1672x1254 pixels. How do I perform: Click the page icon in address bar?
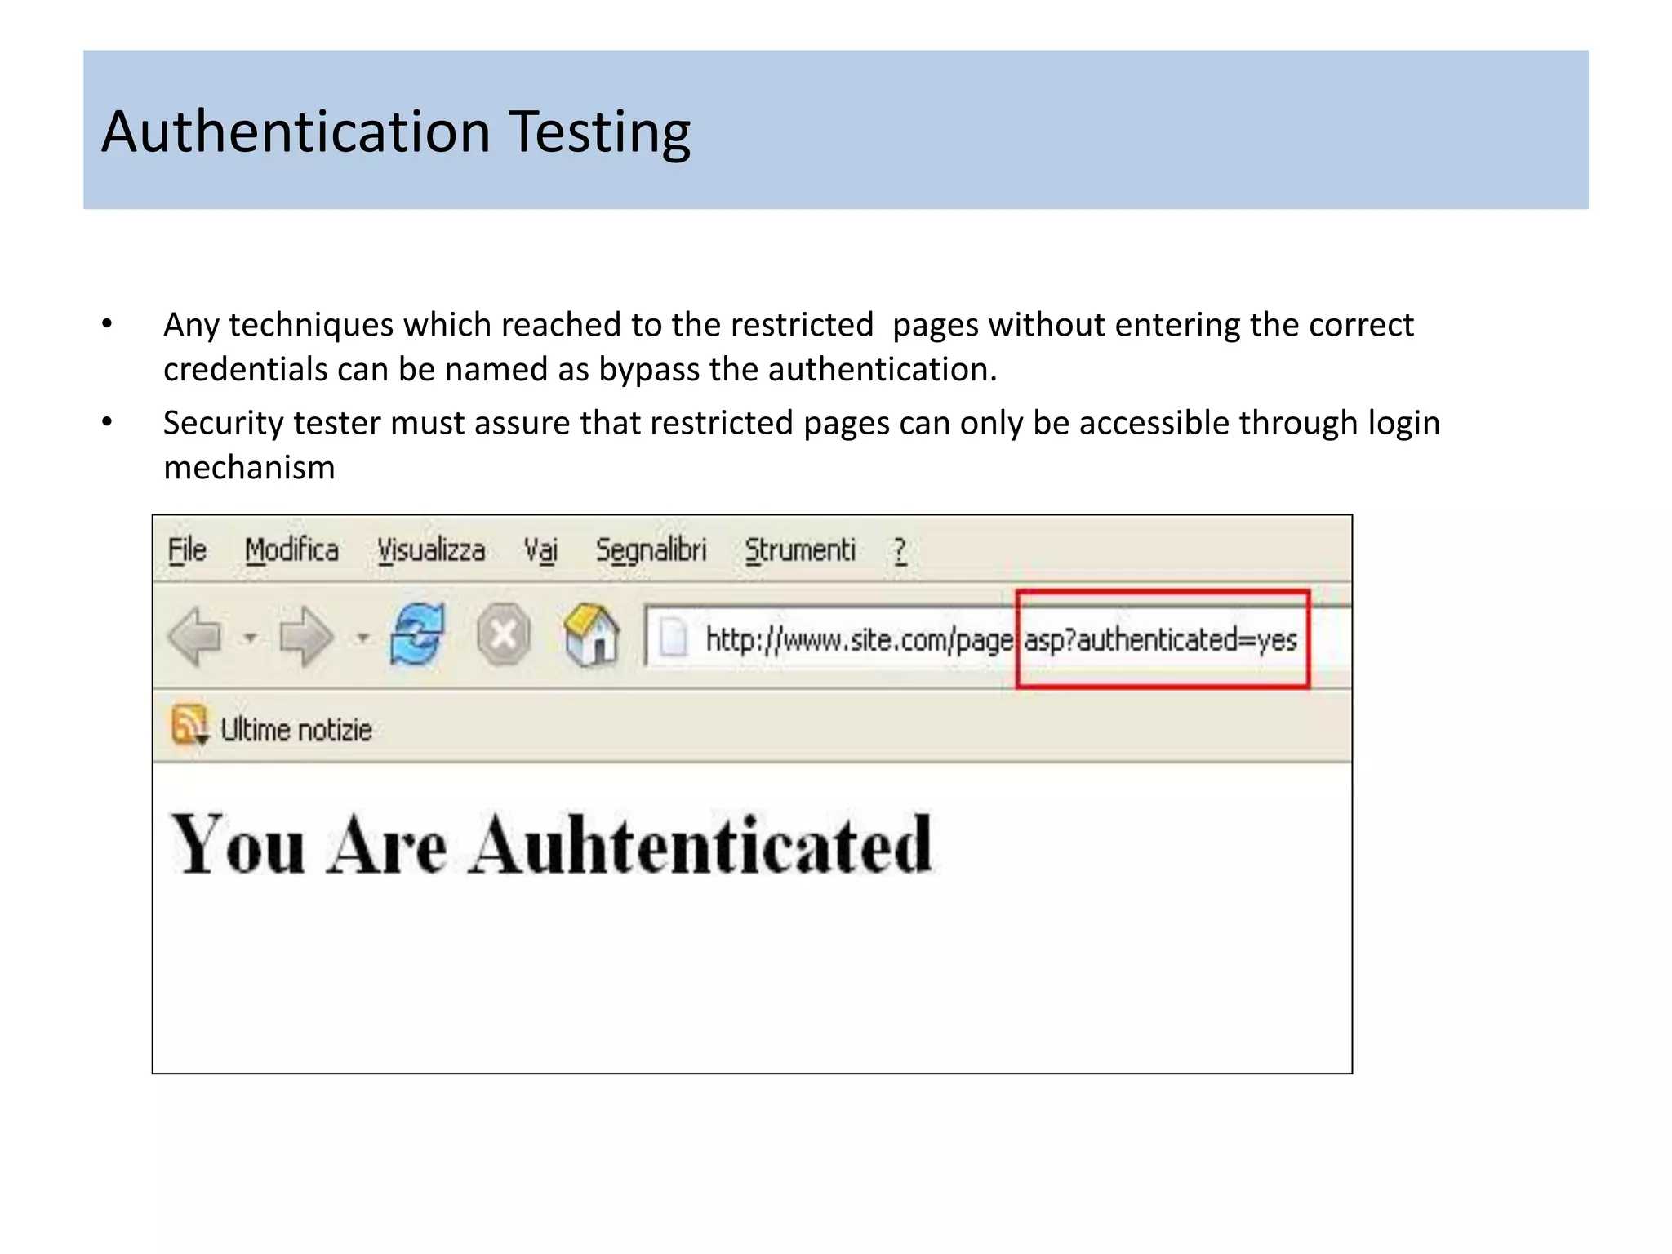[674, 638]
